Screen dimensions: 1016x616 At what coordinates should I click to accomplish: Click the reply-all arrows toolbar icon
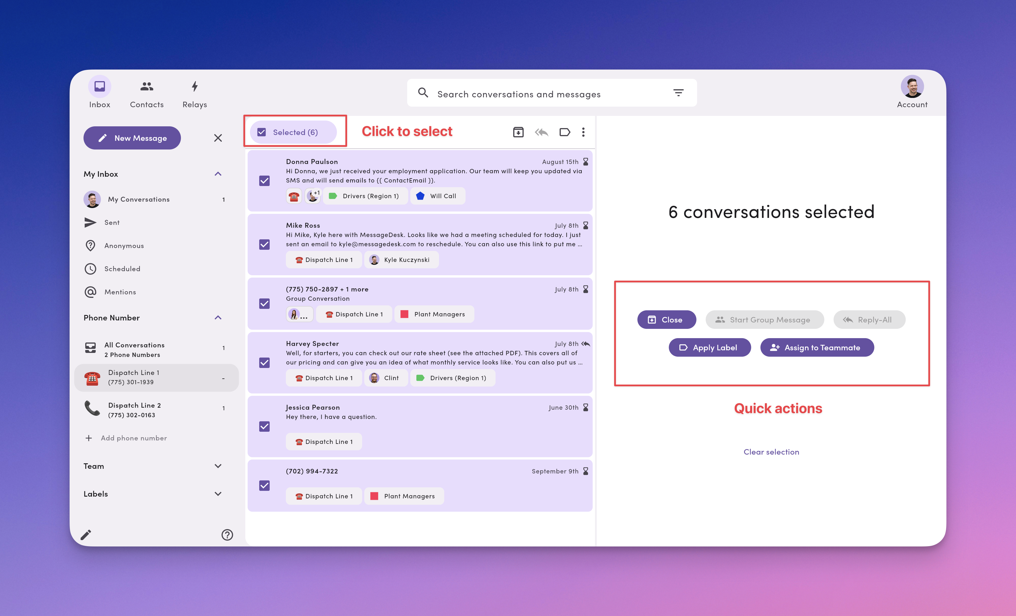541,132
